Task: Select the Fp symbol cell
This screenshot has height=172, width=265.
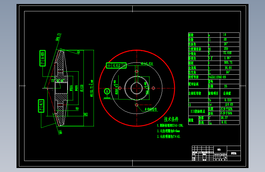Action: click(x=210, y=100)
